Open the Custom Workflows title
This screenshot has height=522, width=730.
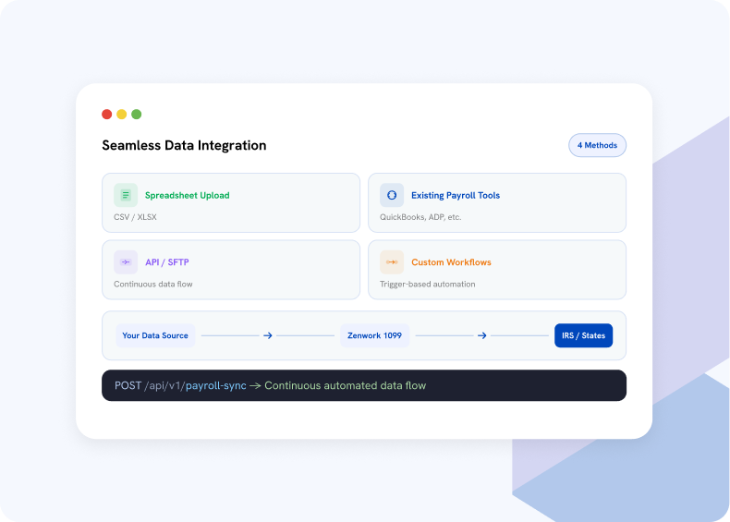click(x=451, y=262)
